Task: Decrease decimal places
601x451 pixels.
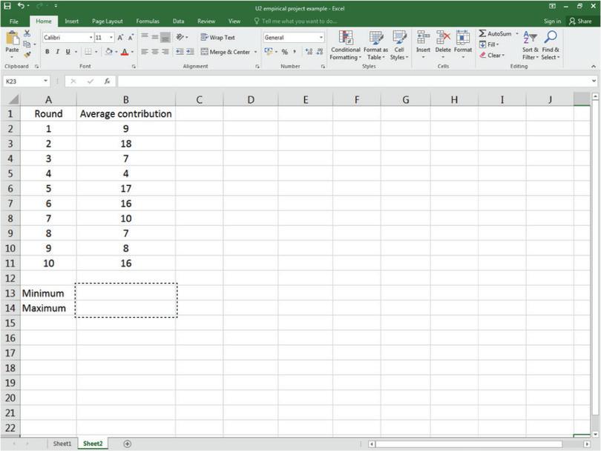Action: 319,52
